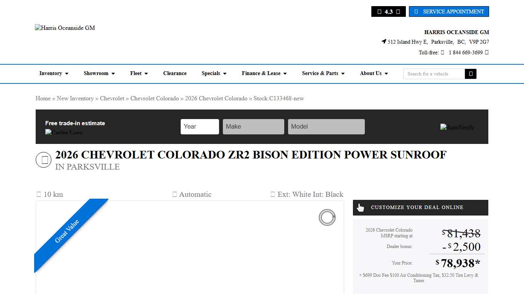
Task: Click the vehicle search submit icon
Action: [470, 74]
